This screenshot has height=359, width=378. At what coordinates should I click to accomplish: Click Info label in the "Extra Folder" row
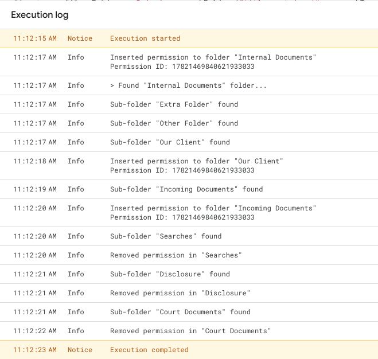76,104
